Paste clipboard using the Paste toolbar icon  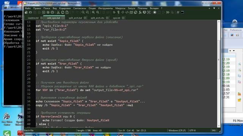(67, 12)
